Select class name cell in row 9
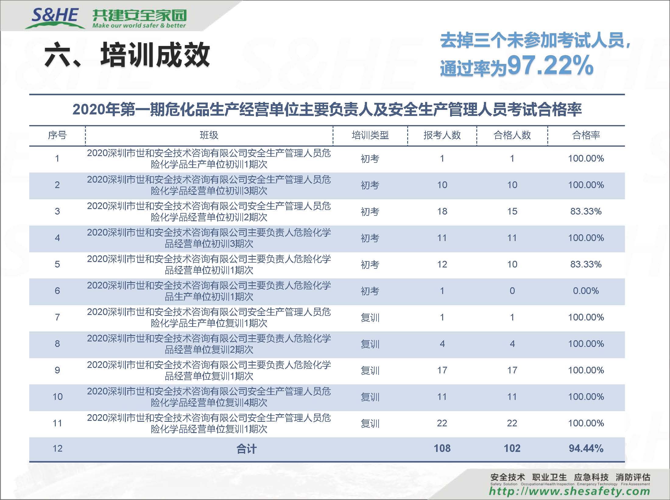Viewport: 670px width, 500px height. [209, 370]
